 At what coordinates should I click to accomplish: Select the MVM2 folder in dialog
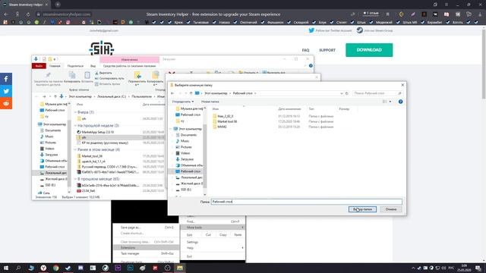pos(222,127)
